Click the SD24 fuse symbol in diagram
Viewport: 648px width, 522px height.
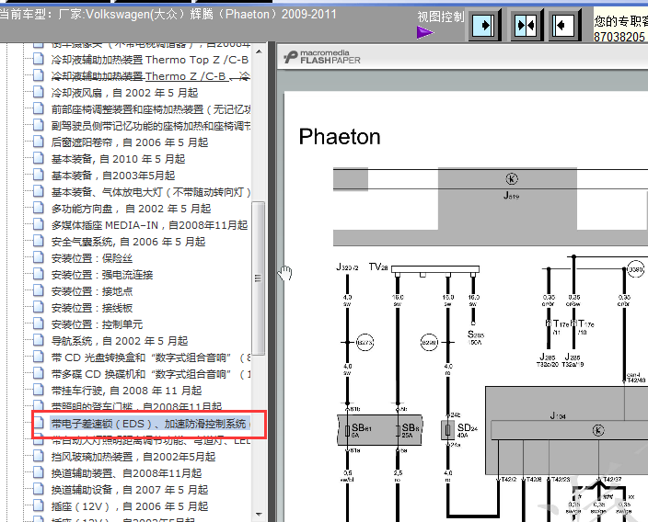click(x=447, y=430)
